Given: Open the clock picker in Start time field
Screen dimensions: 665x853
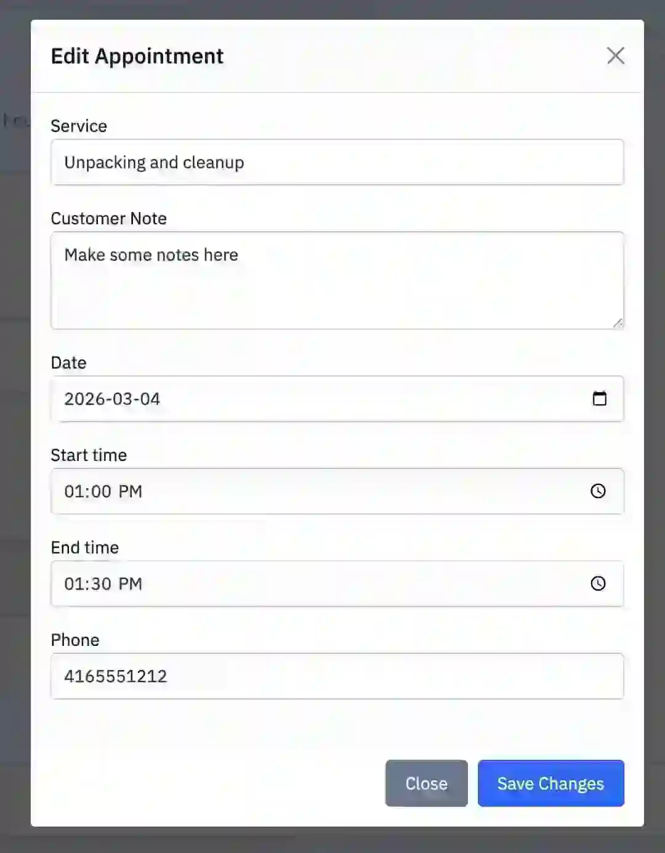Looking at the screenshot, I should 598,491.
